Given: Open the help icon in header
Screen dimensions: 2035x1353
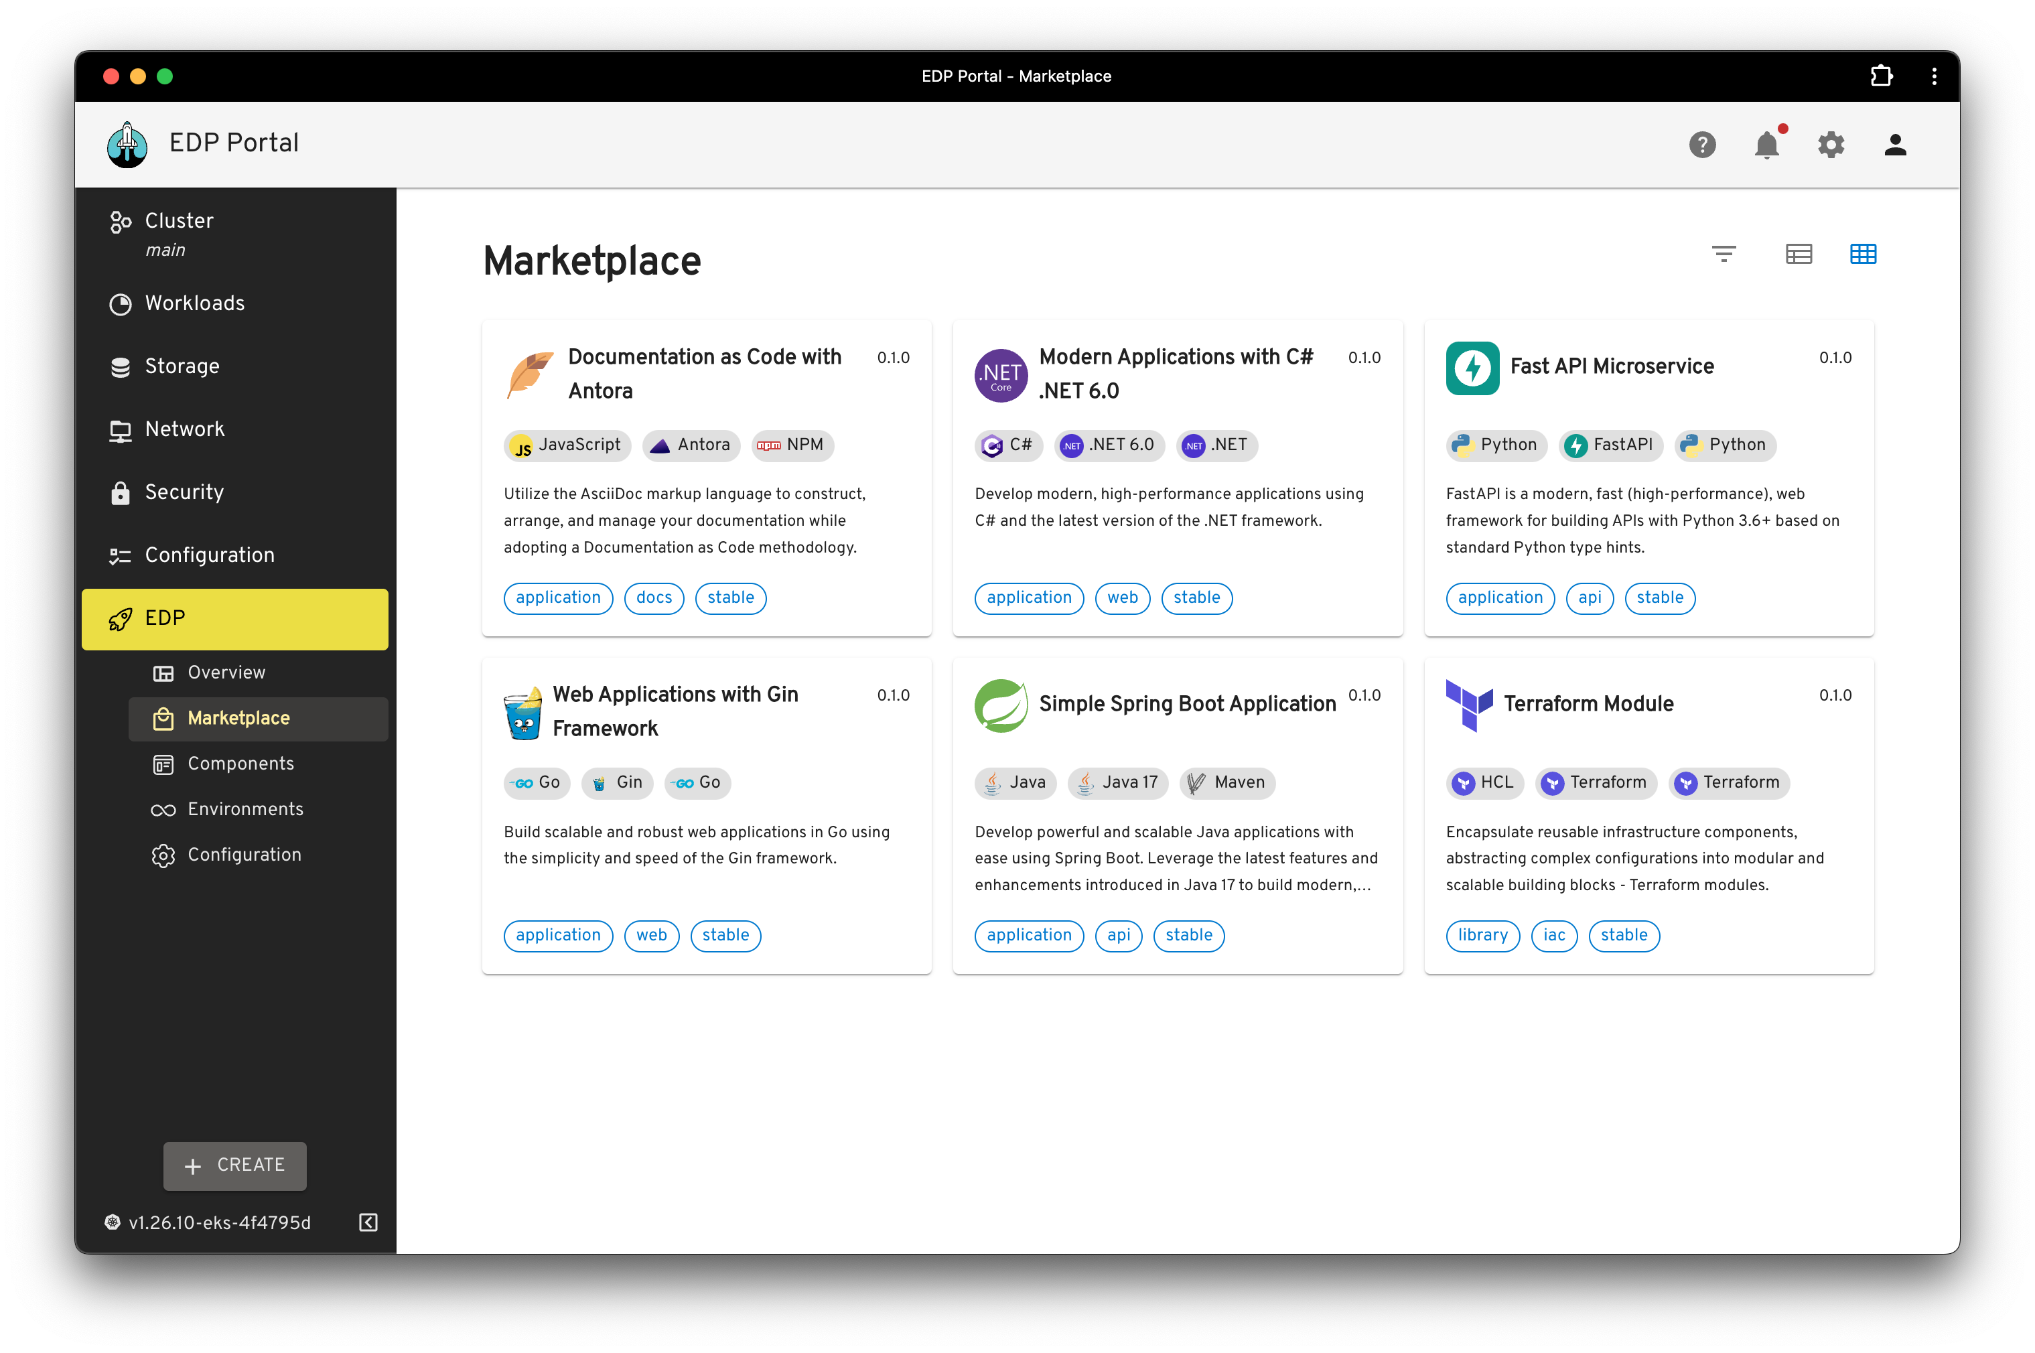Looking at the screenshot, I should tap(1702, 144).
